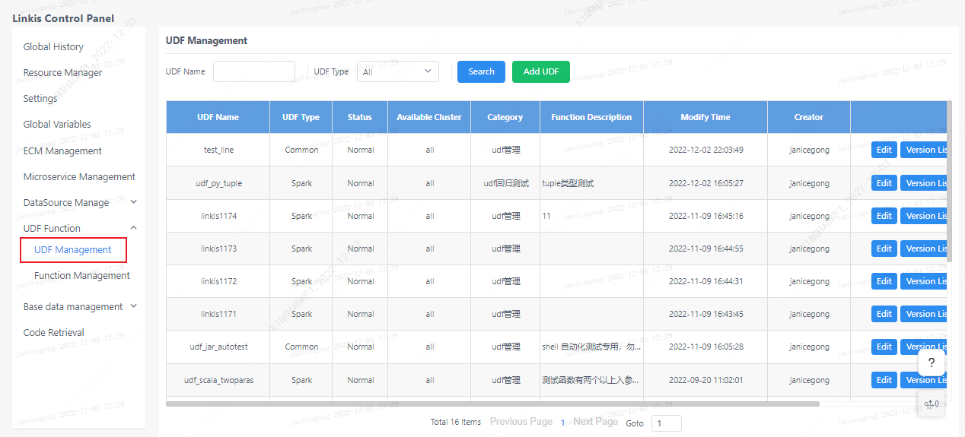Click the question mark help button
Screen dimensions: 965x437
click(931, 363)
